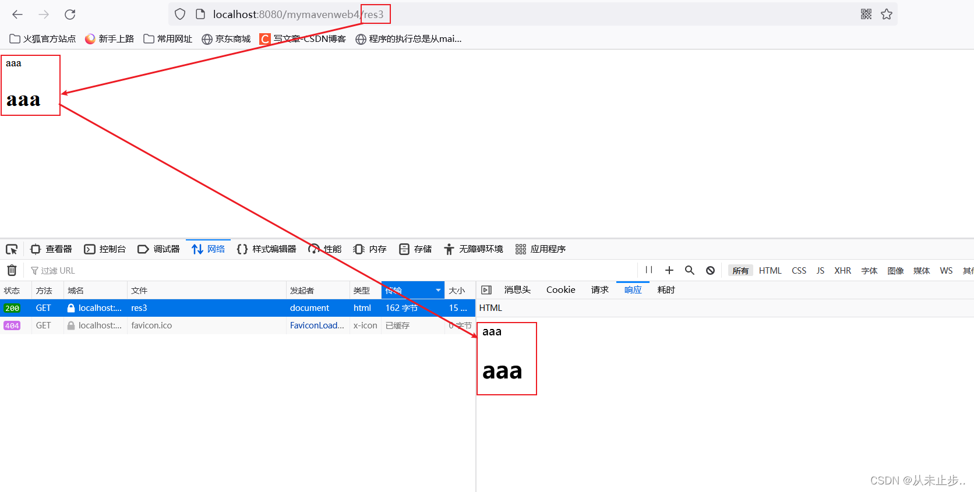Sort by 文件 column header
The height and width of the screenshot is (492, 974).
pyautogui.click(x=207, y=291)
